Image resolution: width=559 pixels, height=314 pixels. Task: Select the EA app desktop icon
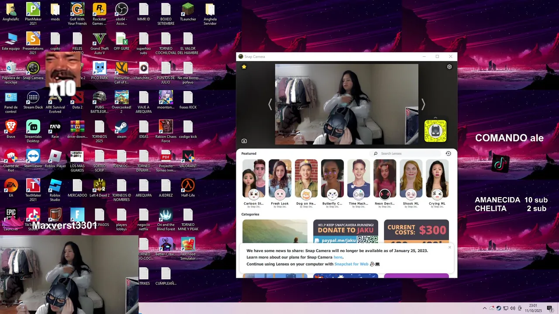pos(11,188)
